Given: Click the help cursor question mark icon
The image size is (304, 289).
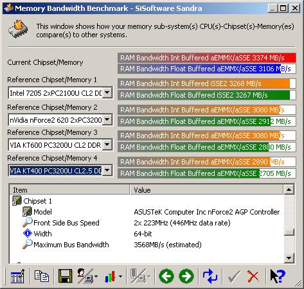Looking at the screenshot, I should point(278,276).
